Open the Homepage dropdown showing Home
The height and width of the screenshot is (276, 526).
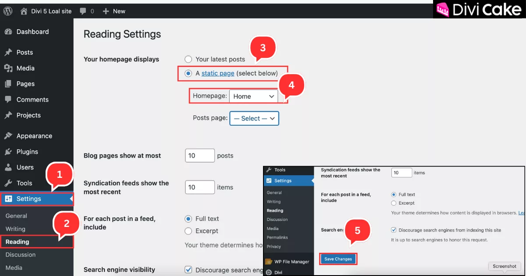(254, 96)
